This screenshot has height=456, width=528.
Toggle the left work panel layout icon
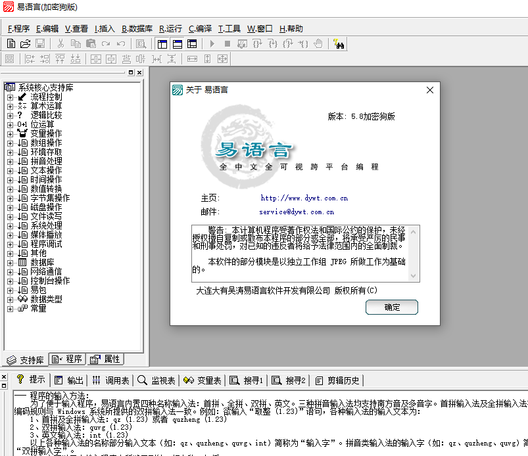[x=162, y=44]
